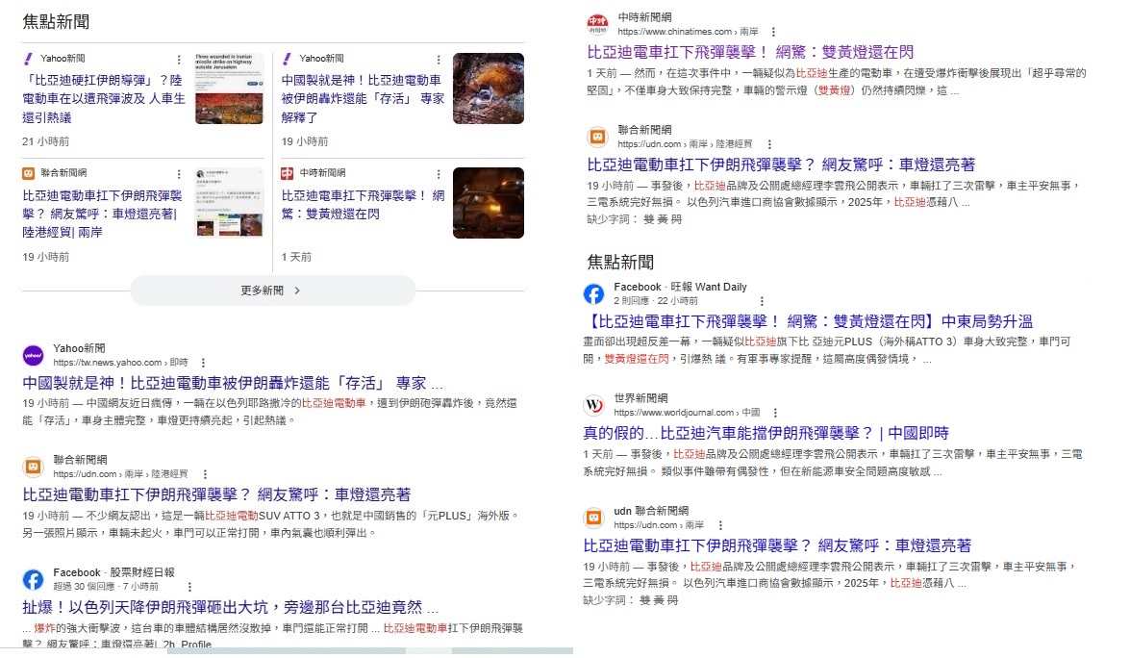Click the Facebook icon beside 旺報 Want Daily
The height and width of the screenshot is (658, 1130).
click(593, 293)
